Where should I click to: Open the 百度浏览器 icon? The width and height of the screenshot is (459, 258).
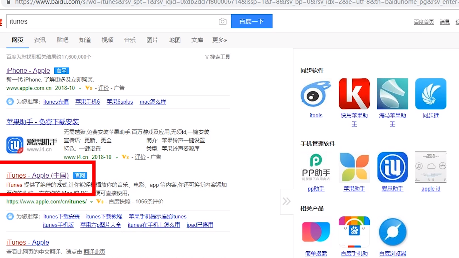coord(392,232)
